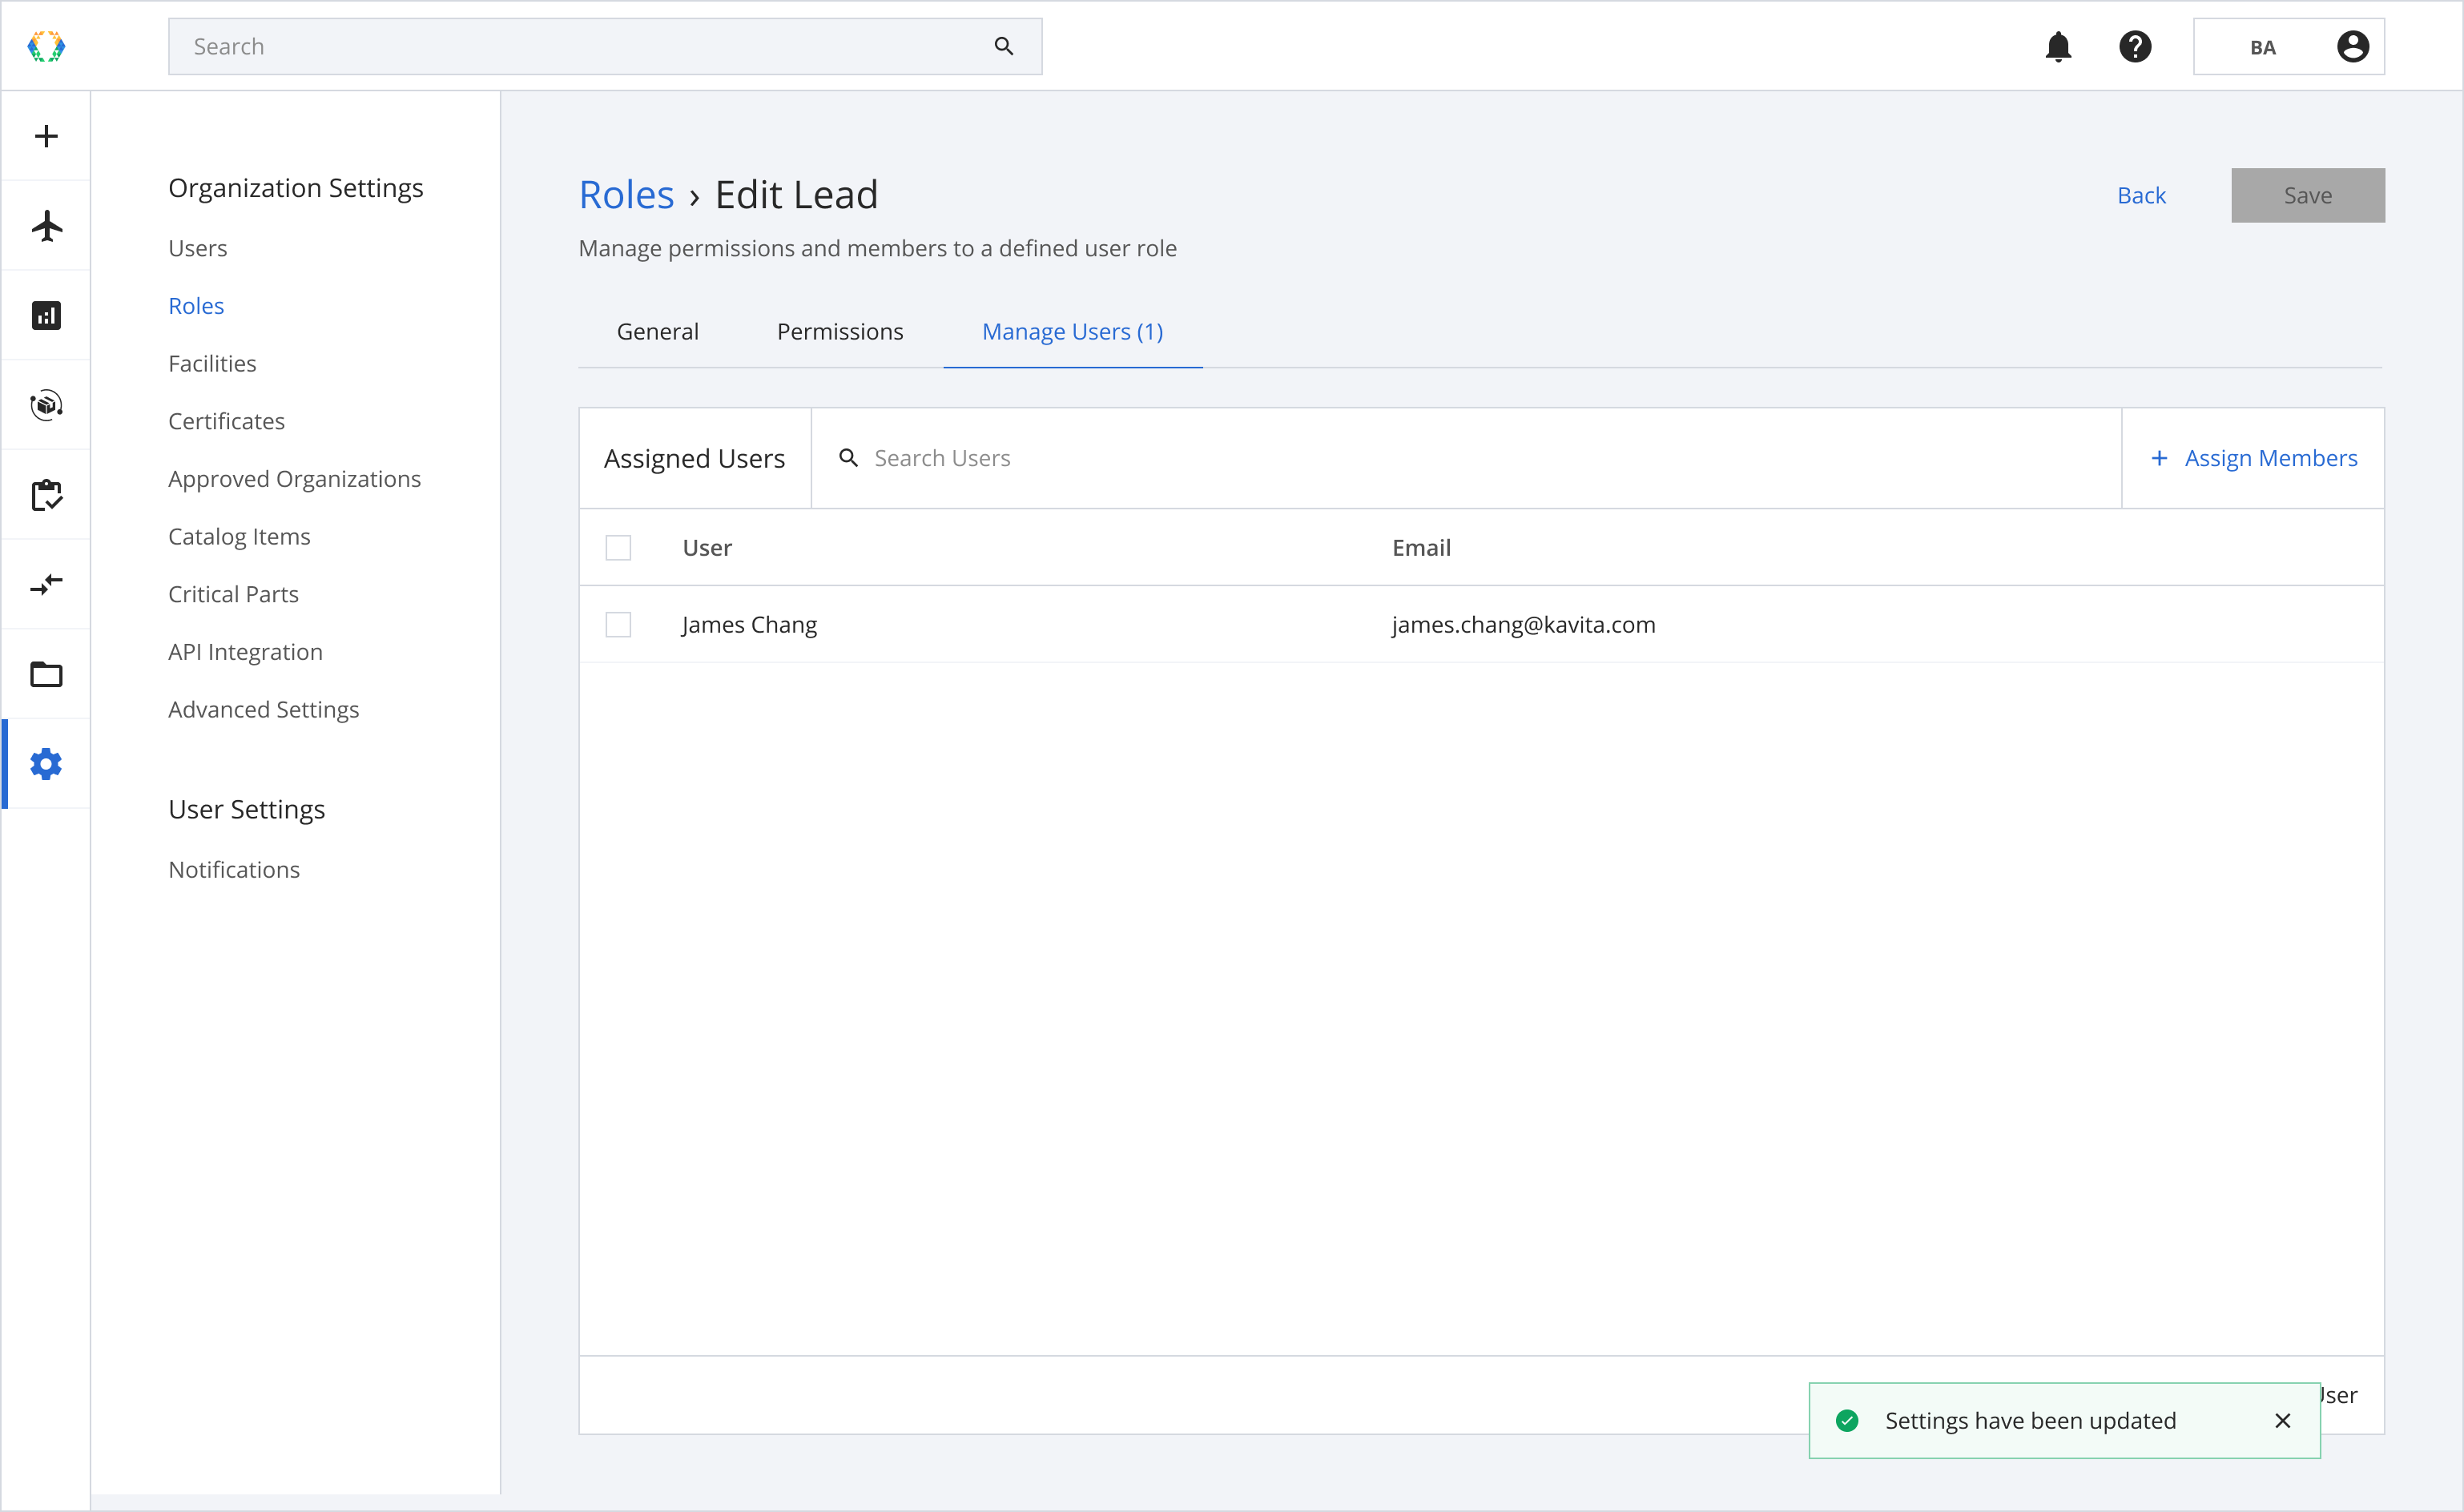Click the User column header
The width and height of the screenshot is (2464, 1512).
click(707, 548)
